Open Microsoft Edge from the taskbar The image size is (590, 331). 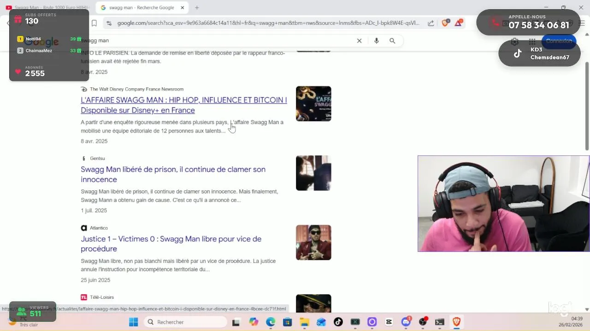tap(271, 322)
